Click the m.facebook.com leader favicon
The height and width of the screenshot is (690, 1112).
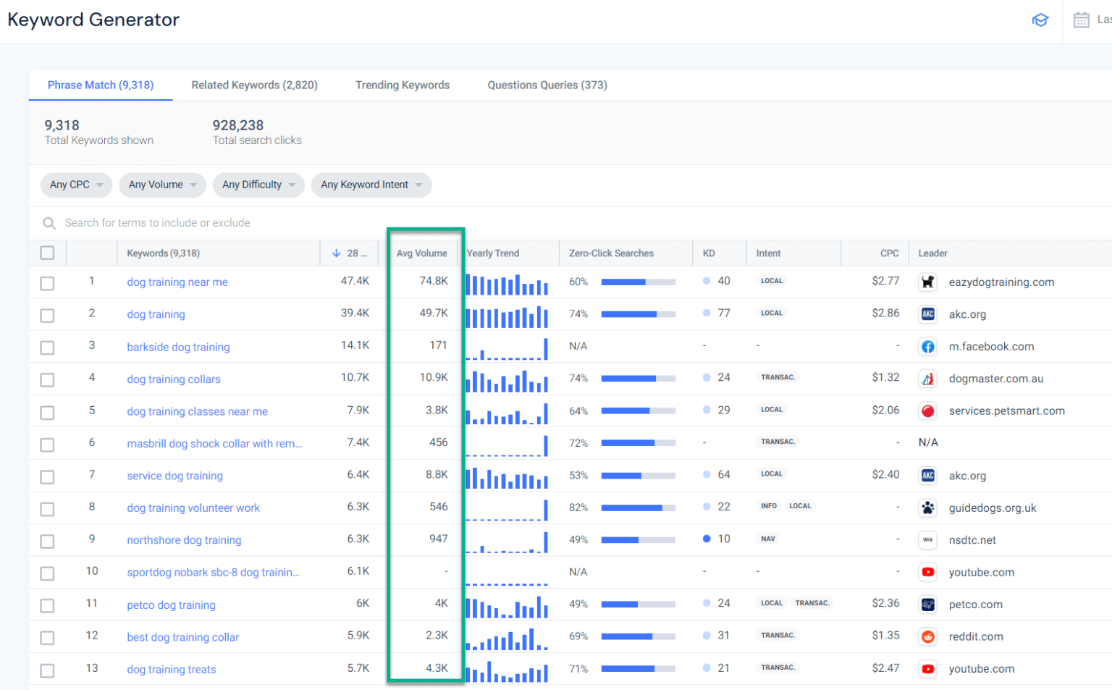click(927, 346)
